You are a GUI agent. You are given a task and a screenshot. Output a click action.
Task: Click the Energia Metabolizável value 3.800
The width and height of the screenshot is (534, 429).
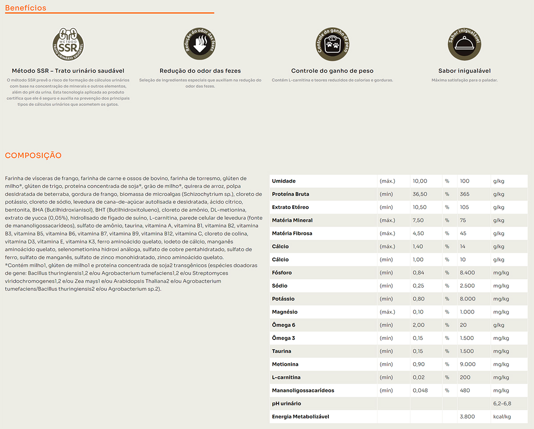pyautogui.click(x=467, y=417)
